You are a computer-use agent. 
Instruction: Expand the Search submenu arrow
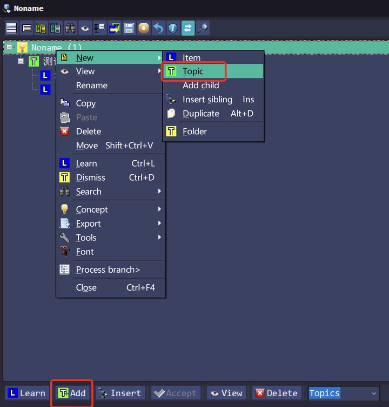coord(159,191)
